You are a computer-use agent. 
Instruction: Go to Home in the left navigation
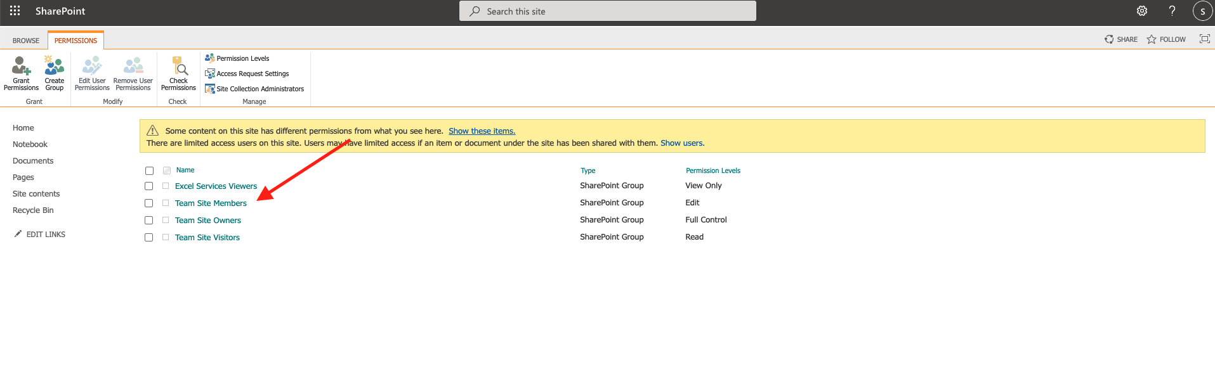(x=23, y=128)
